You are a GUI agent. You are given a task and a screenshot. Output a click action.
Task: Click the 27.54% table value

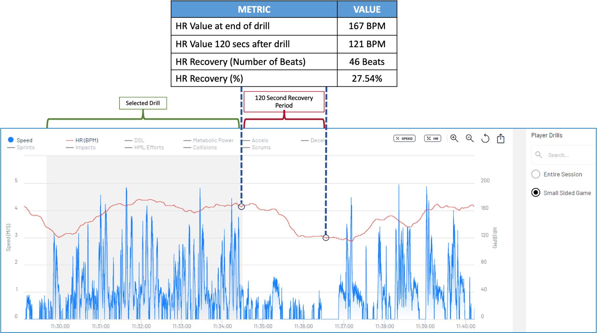click(367, 79)
